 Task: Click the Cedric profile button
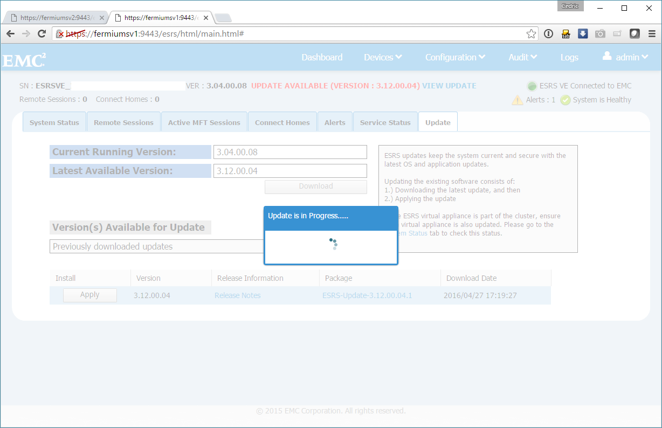click(x=571, y=6)
